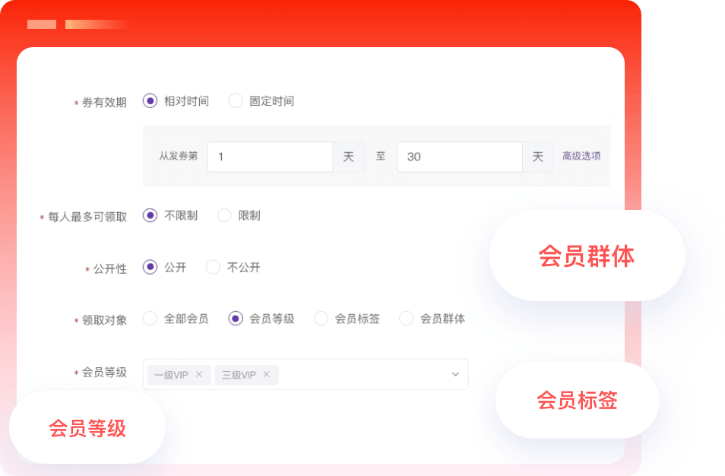Click the start day input showing 1
This screenshot has height=476, width=725.
tap(270, 157)
